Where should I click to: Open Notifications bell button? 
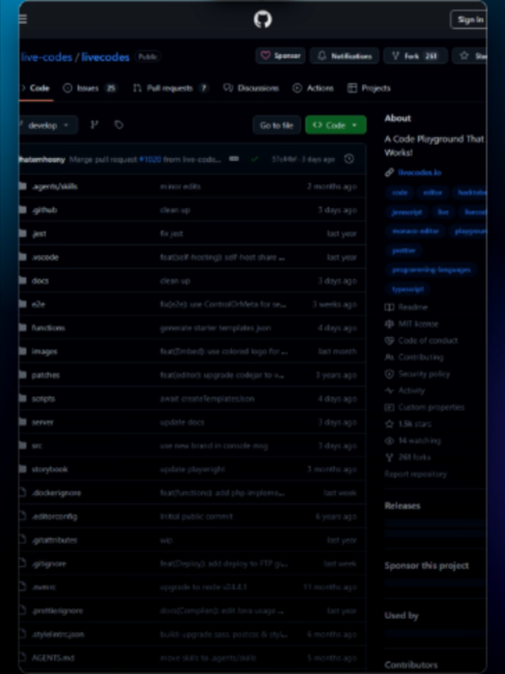[x=344, y=56]
